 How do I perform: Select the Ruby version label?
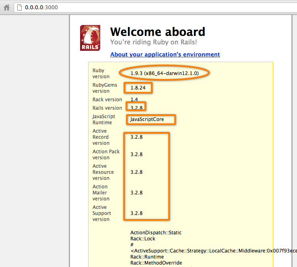coord(101,73)
